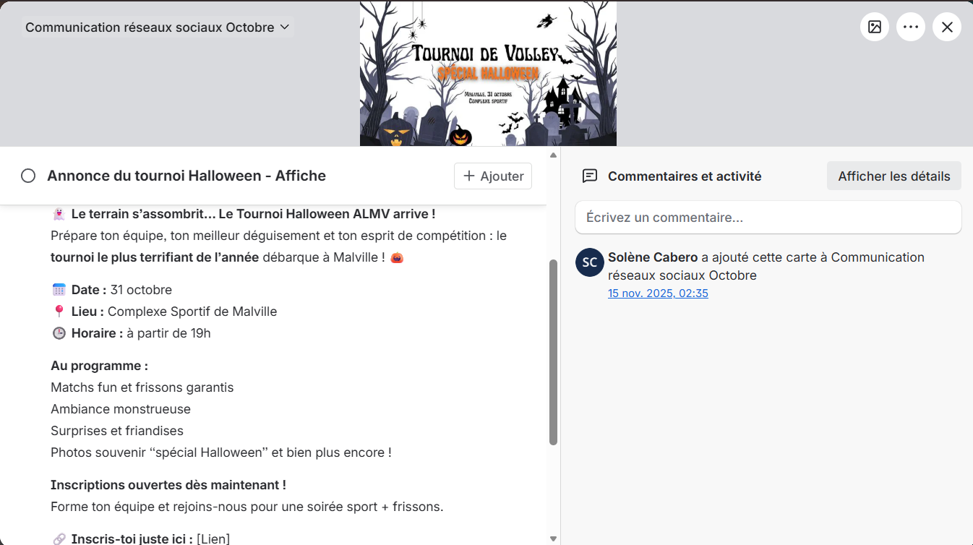The image size is (973, 545).
Task: Click the Ajouter button
Action: pyautogui.click(x=493, y=176)
